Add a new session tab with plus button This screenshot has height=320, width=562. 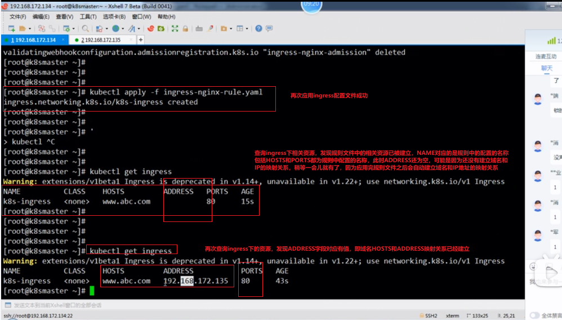(x=141, y=40)
